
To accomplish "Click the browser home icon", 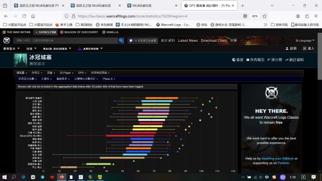I will (33, 16).
